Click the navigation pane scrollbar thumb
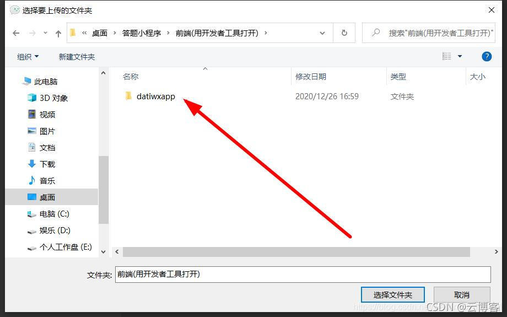 tap(103, 190)
